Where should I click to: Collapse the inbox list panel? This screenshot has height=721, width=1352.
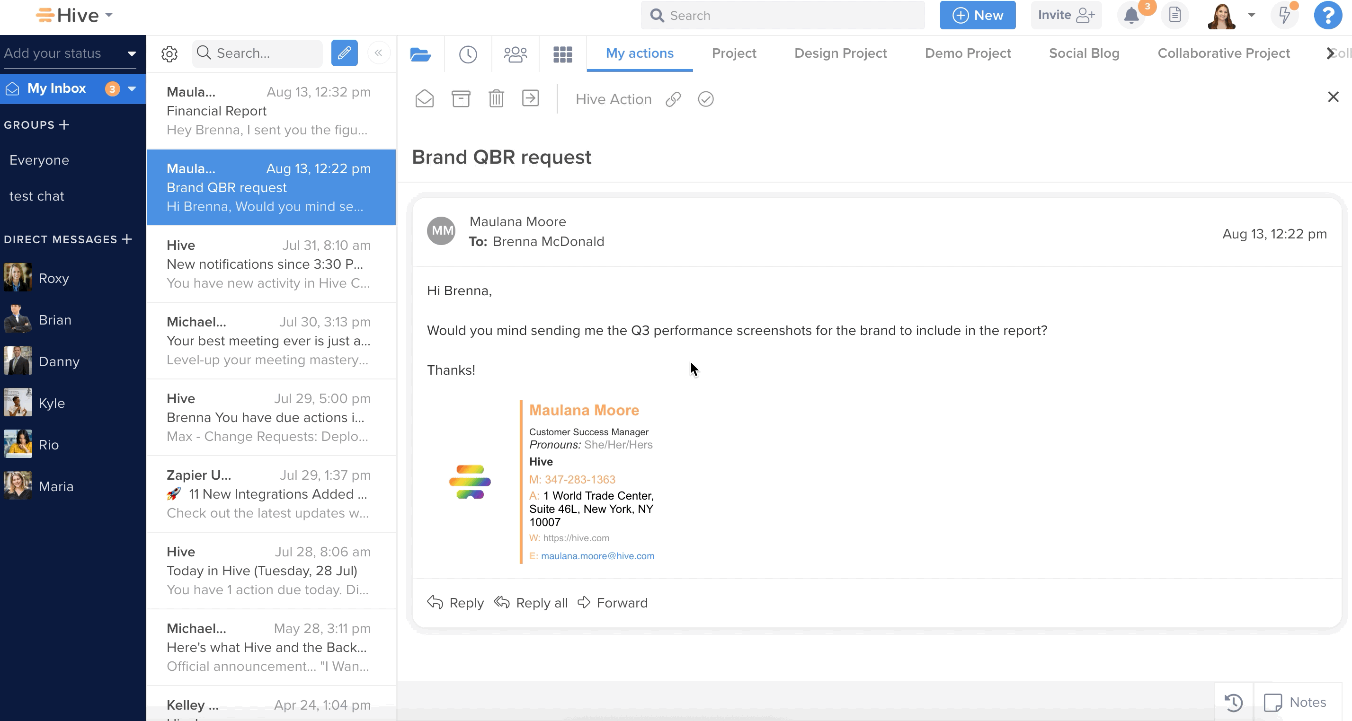click(x=378, y=53)
